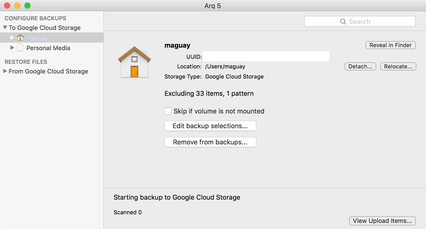The width and height of the screenshot is (426, 229).
Task: Click the Detach... button
Action: pos(360,66)
